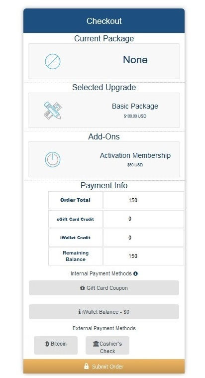
Task: Click the Order Total value cell
Action: [144, 200]
